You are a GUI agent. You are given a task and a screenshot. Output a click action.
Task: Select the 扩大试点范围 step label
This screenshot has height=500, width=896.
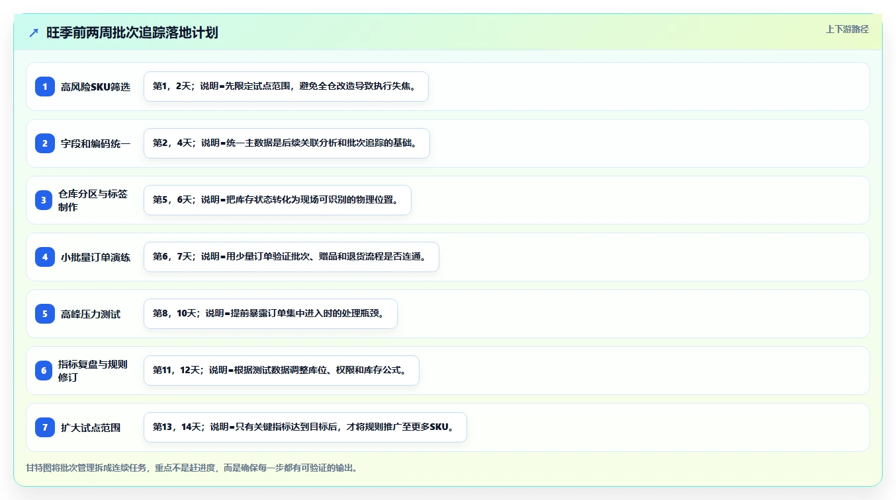(x=91, y=427)
